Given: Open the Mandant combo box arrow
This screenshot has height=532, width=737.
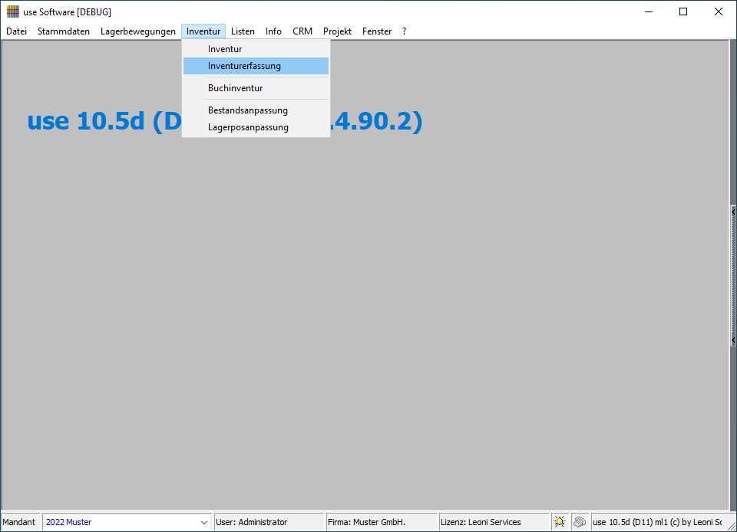Looking at the screenshot, I should 204,522.
